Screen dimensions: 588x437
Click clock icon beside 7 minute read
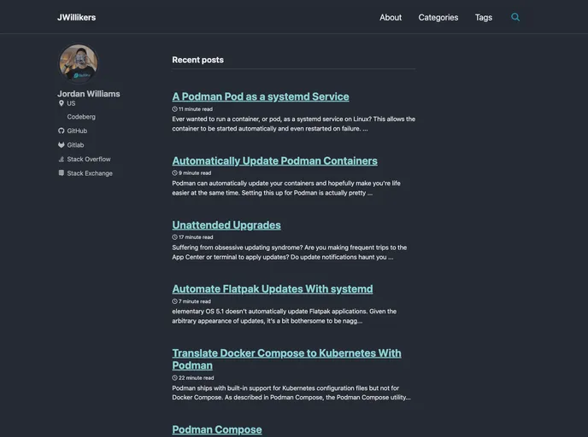[x=174, y=301]
